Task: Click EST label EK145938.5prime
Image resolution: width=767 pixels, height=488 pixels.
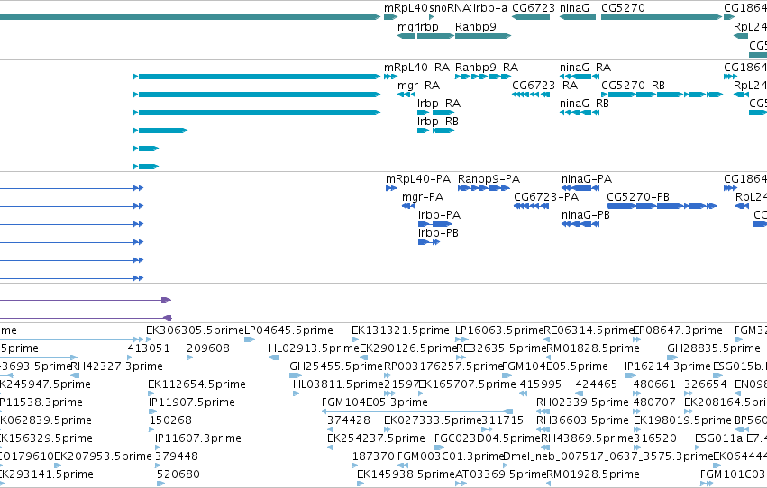Action: pyautogui.click(x=406, y=474)
